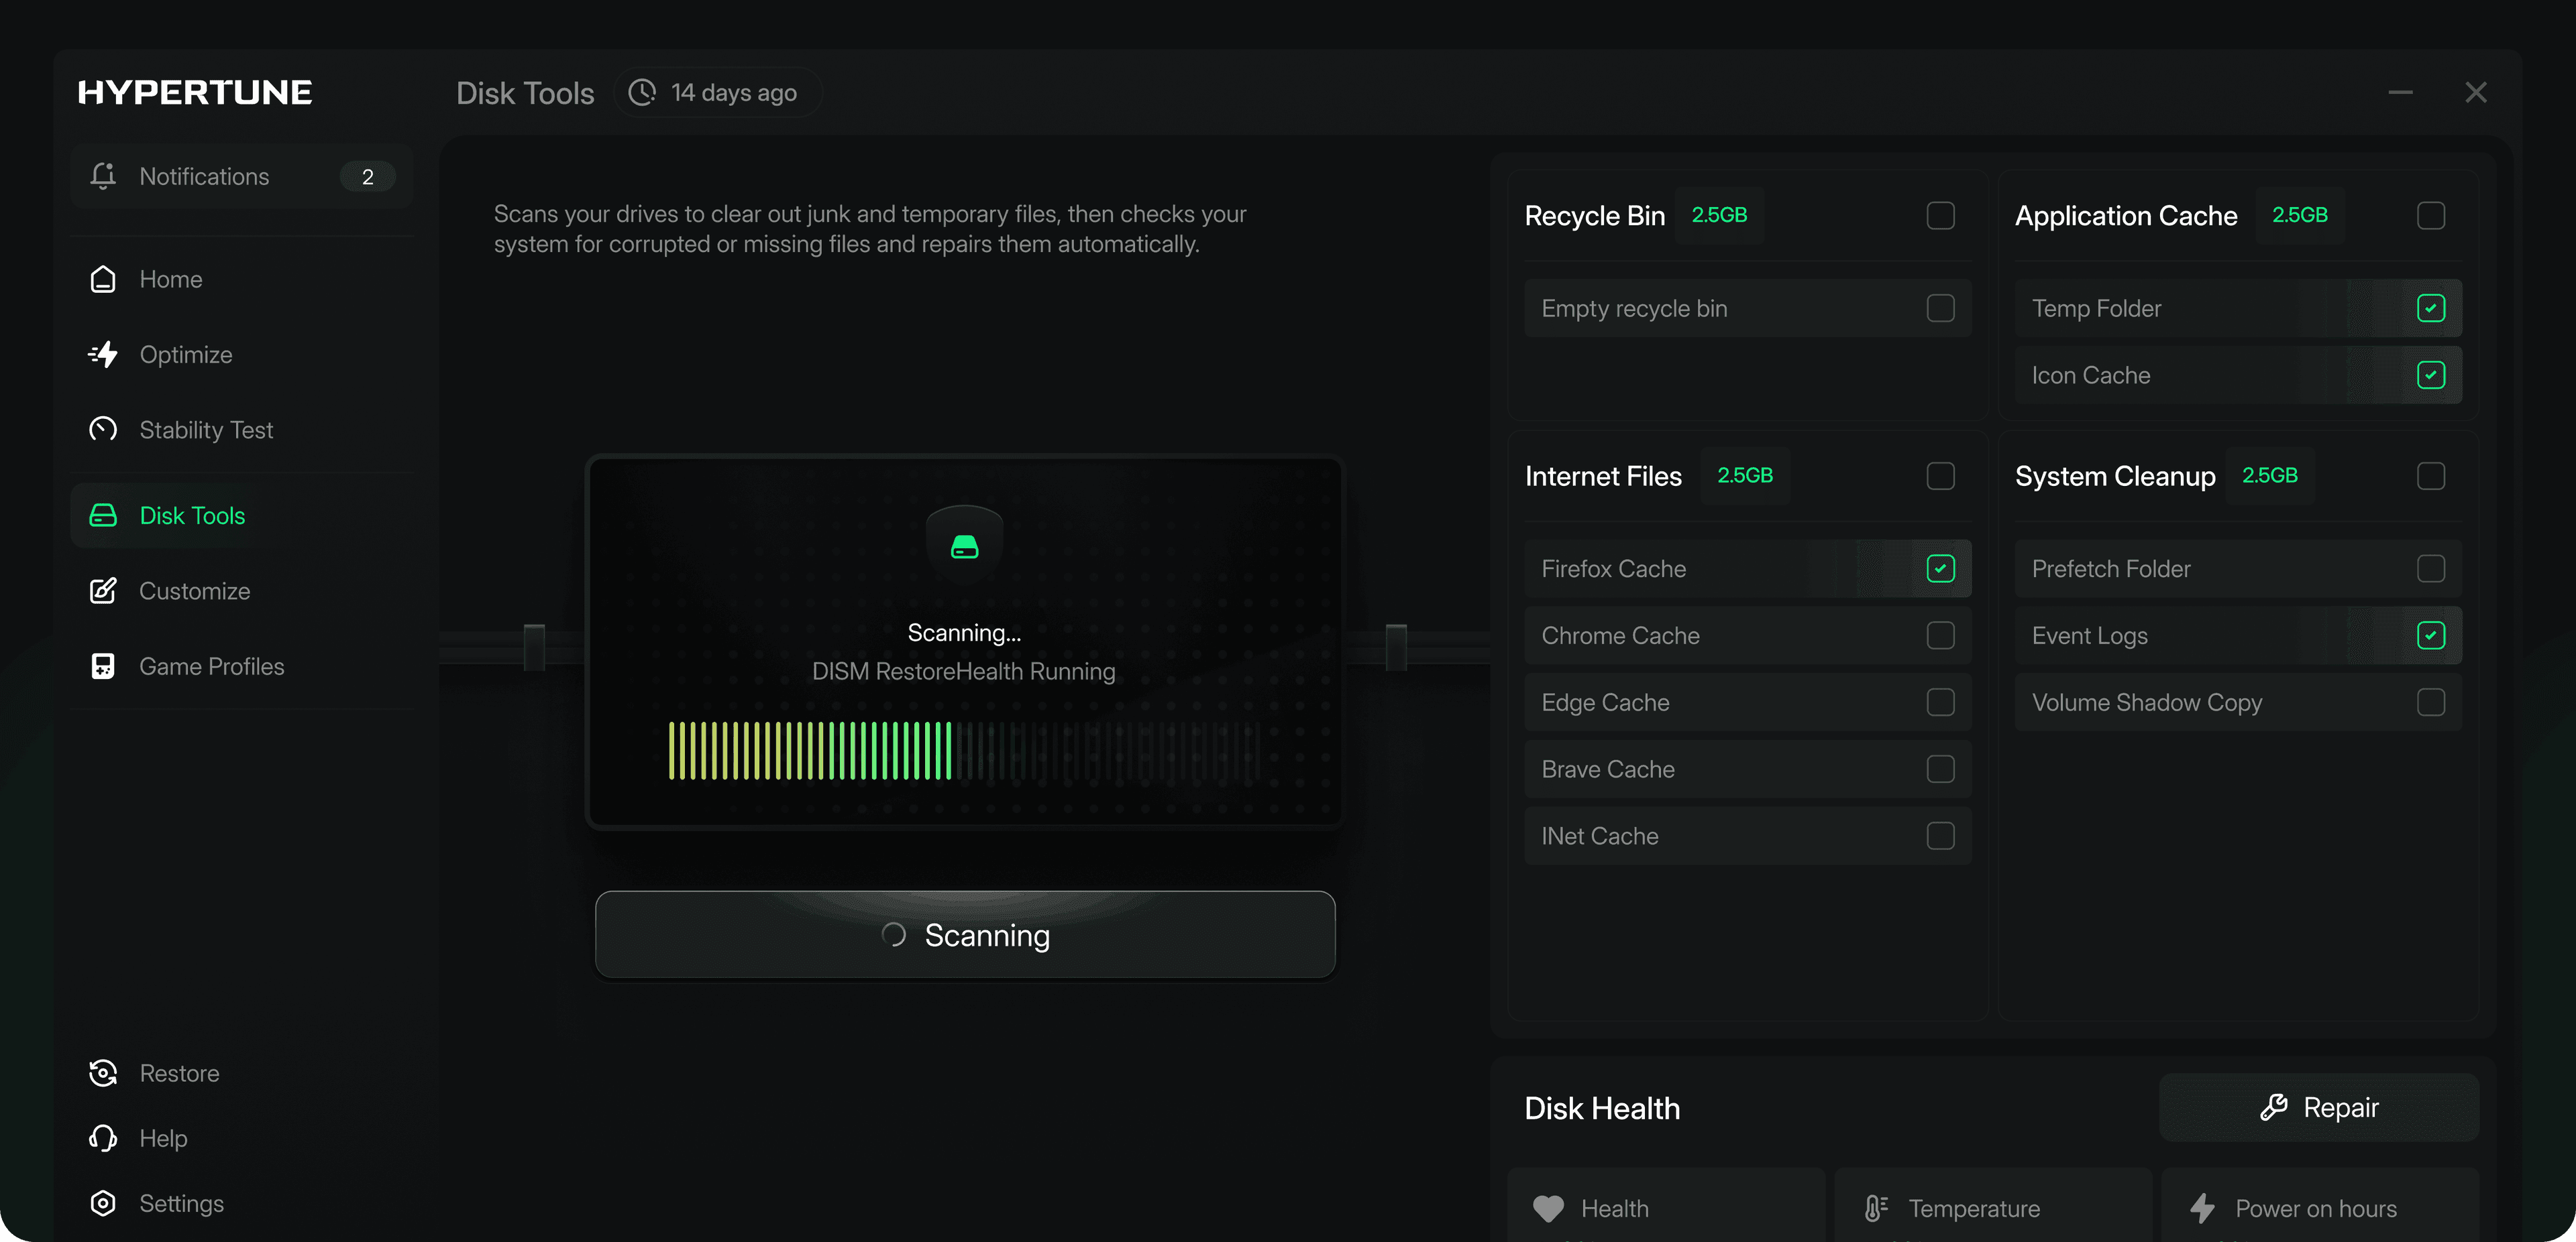
Task: Click the wrench icon on the Repair button
Action: coord(2273,1107)
